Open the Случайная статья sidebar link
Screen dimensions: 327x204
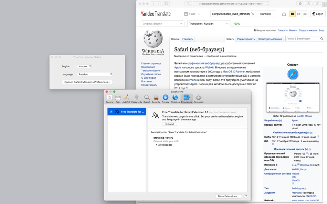coord(151,74)
